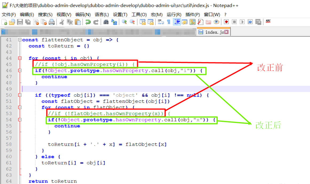Open the 编辑(E) menu
The image size is (310, 184).
(27, 15)
